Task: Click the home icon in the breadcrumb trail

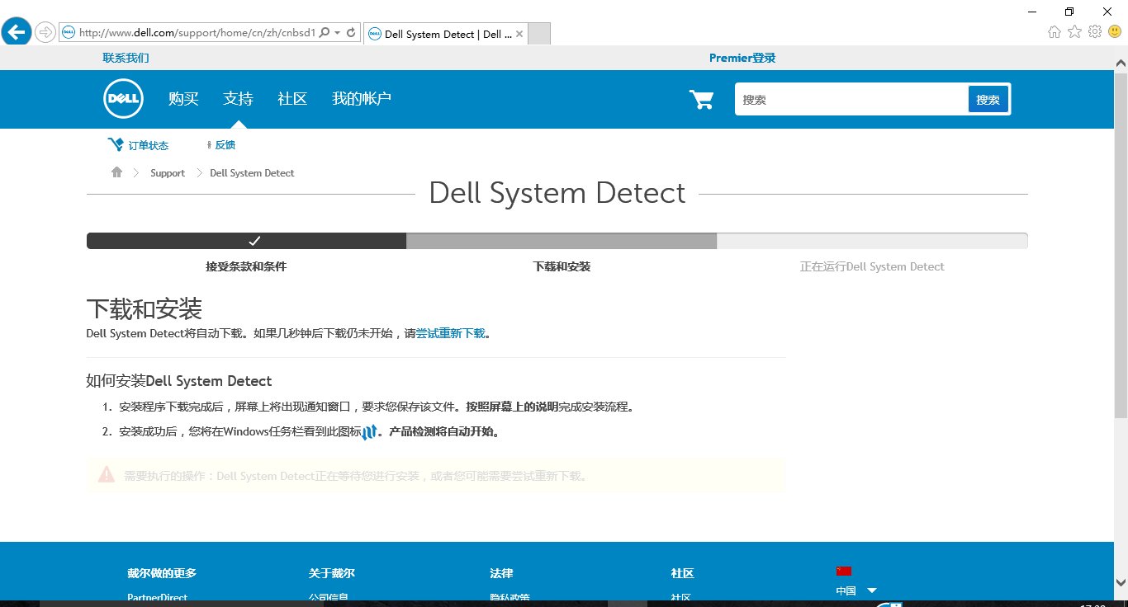Action: click(x=116, y=172)
